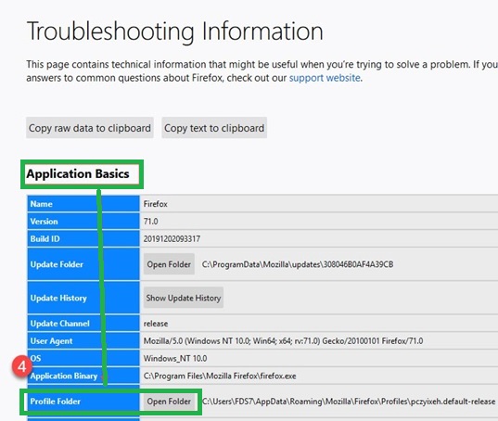Click Copy text to clipboard button
Image resolution: width=498 pixels, height=421 pixels.
(214, 128)
